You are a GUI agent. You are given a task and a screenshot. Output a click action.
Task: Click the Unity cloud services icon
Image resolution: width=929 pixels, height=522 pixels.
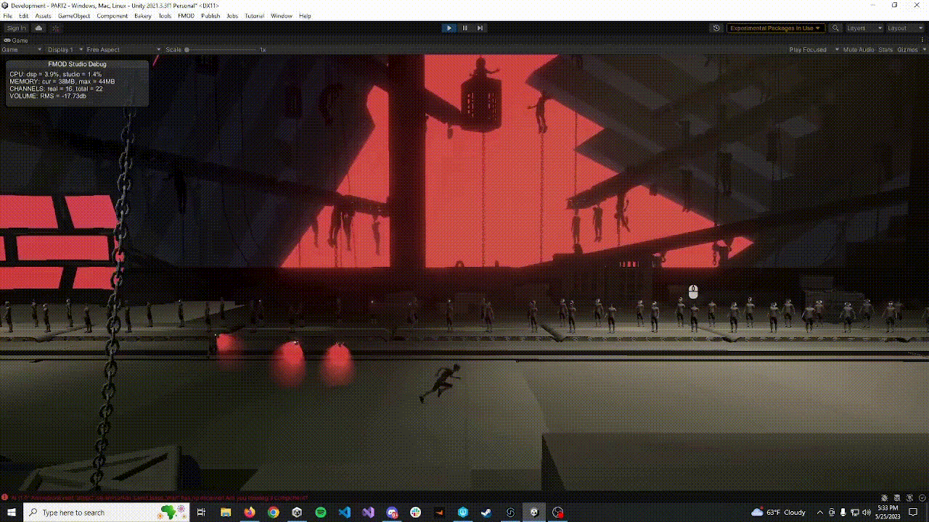38,28
